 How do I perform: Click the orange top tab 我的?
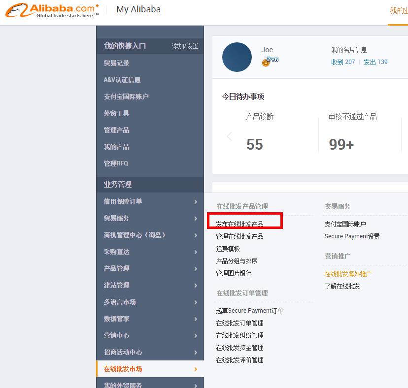(399, 11)
